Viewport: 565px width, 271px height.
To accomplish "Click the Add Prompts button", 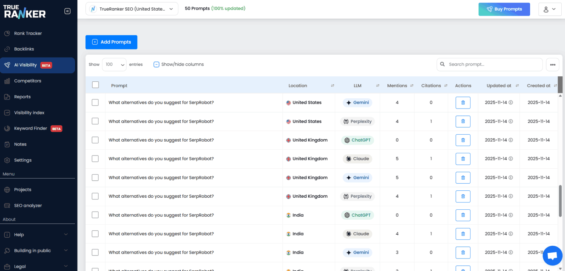I will coord(111,42).
